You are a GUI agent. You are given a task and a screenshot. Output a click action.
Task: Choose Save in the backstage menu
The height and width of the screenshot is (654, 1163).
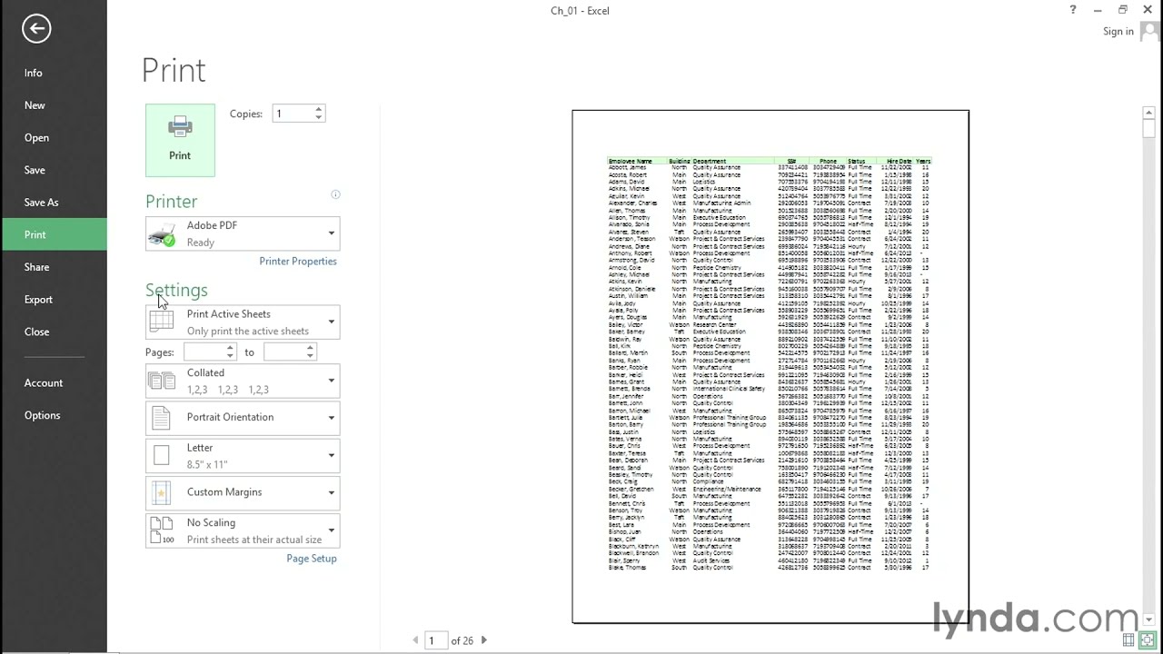coord(54,170)
